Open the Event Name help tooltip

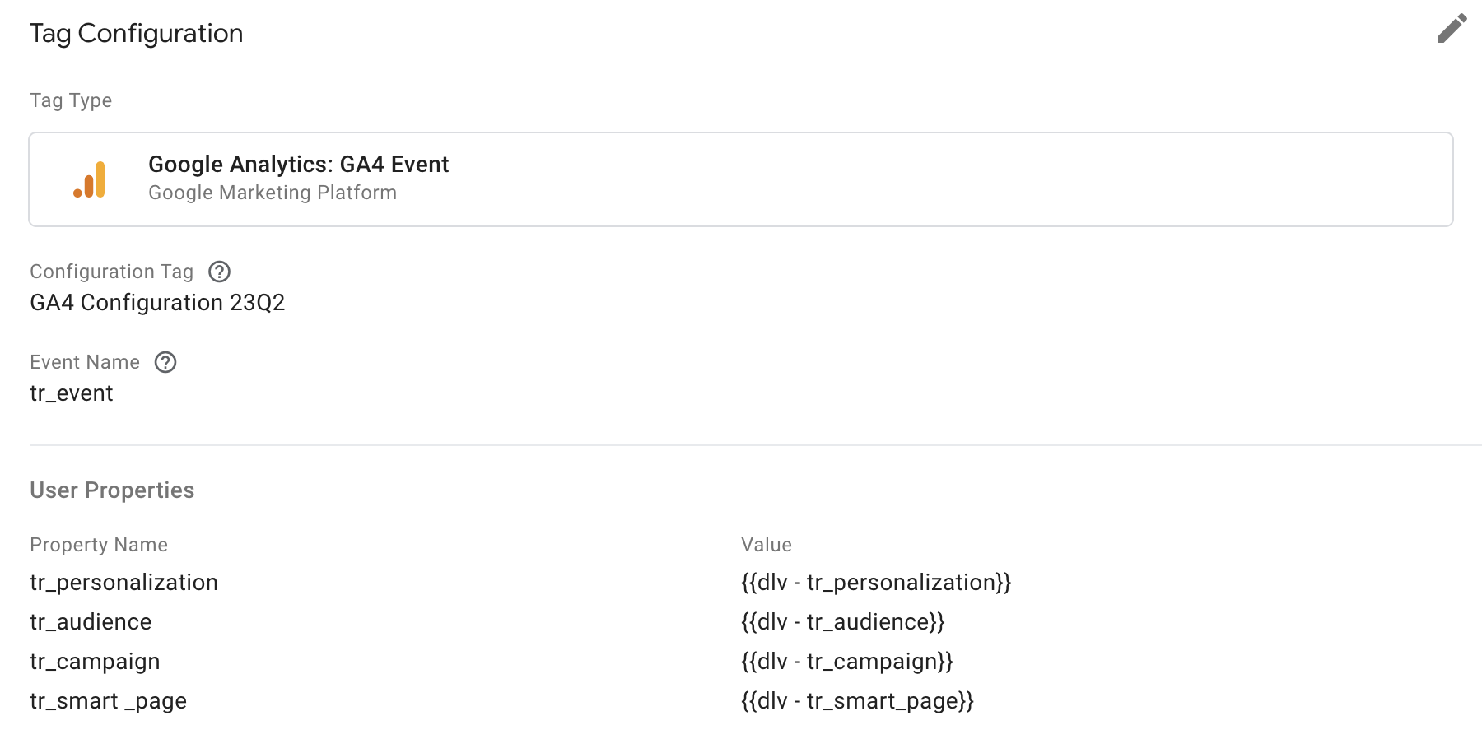(x=165, y=362)
